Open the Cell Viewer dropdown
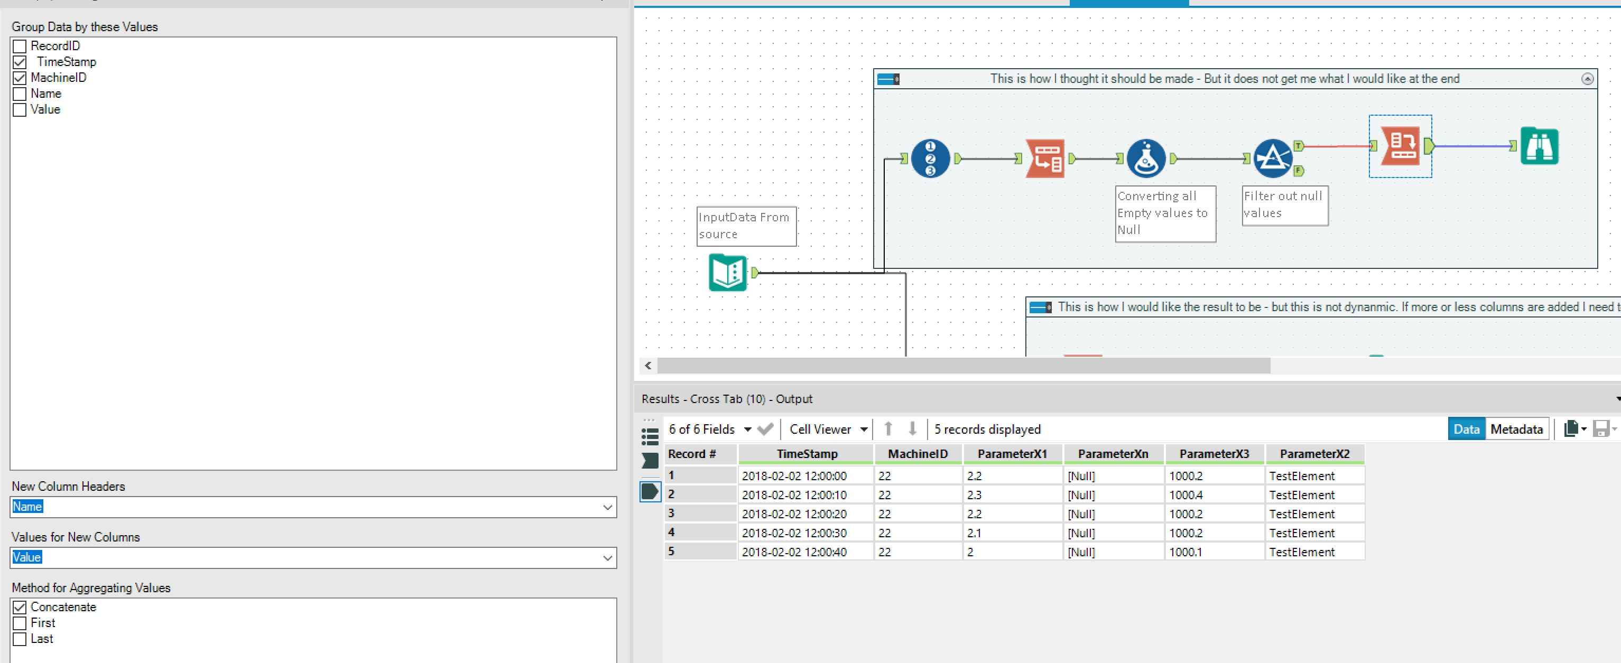Screen dimensions: 1621x663 coord(828,429)
